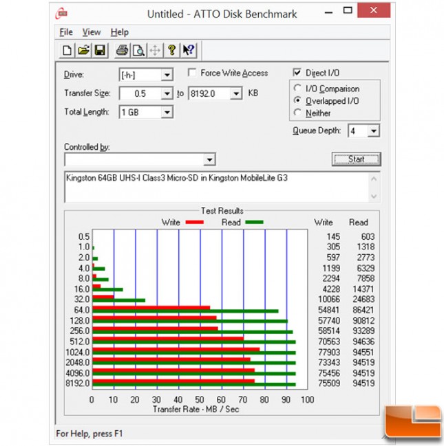Click the red write bar for 1024.0

(176, 349)
